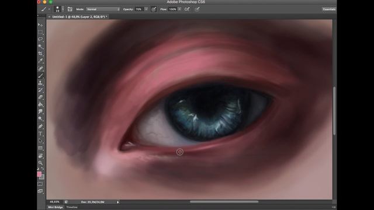The width and height of the screenshot is (374, 210).
Task: Open the bottom panel menu icon
Action: [x=334, y=207]
